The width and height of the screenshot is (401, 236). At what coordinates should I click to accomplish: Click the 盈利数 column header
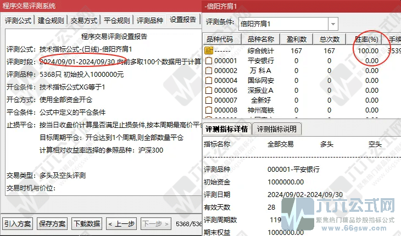pyautogui.click(x=296, y=40)
